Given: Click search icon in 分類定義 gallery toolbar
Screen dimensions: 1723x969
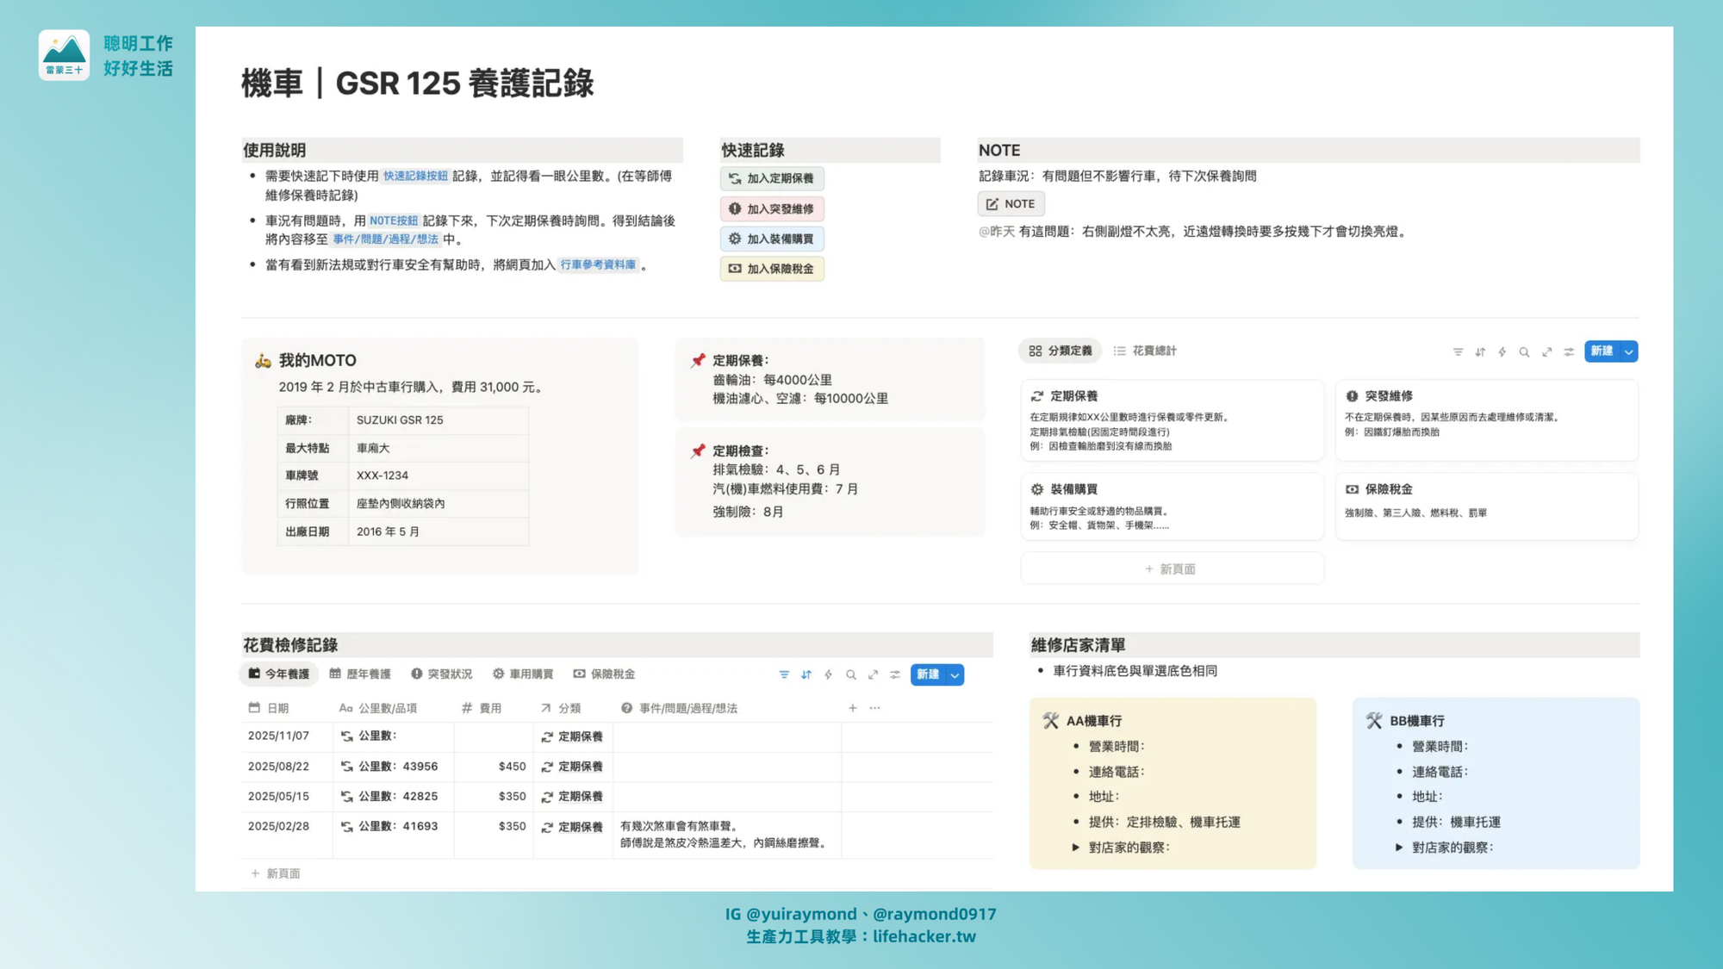Looking at the screenshot, I should click(x=1525, y=351).
